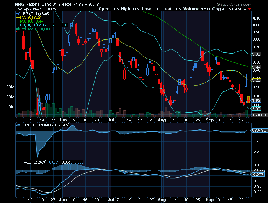The image size is (268, 203).
Task: Click the 4.00 price axis label
Action: [257, 25]
